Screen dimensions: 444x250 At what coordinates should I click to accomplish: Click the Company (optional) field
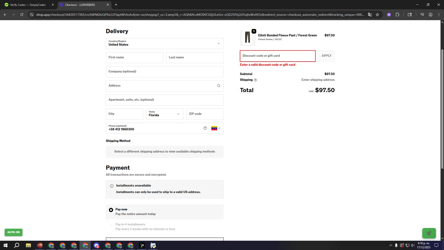(x=165, y=72)
